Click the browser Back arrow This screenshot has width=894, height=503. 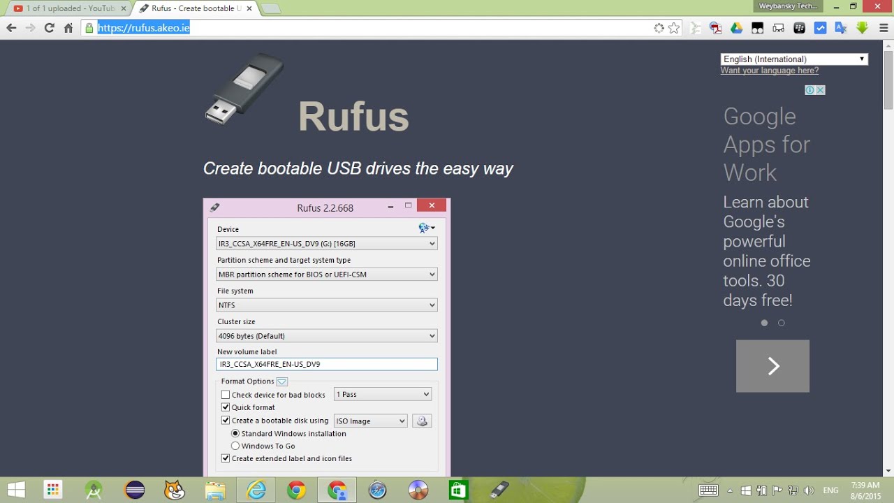pos(11,28)
